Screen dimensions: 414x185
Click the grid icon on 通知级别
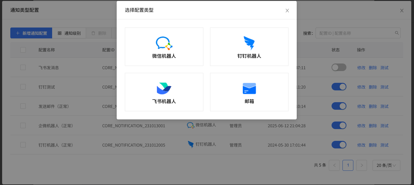60,33
